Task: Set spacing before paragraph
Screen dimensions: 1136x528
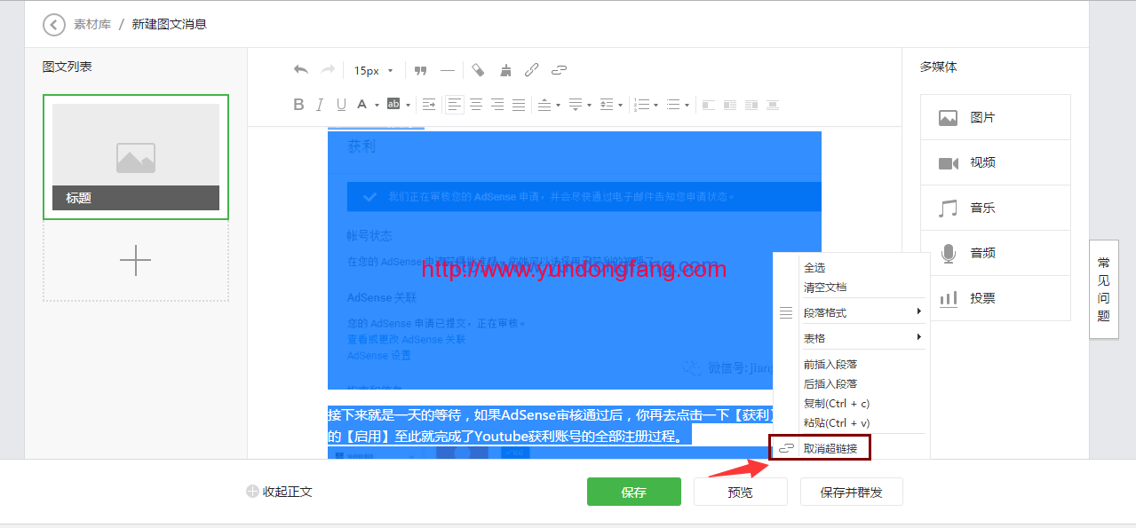Action: coord(544,105)
